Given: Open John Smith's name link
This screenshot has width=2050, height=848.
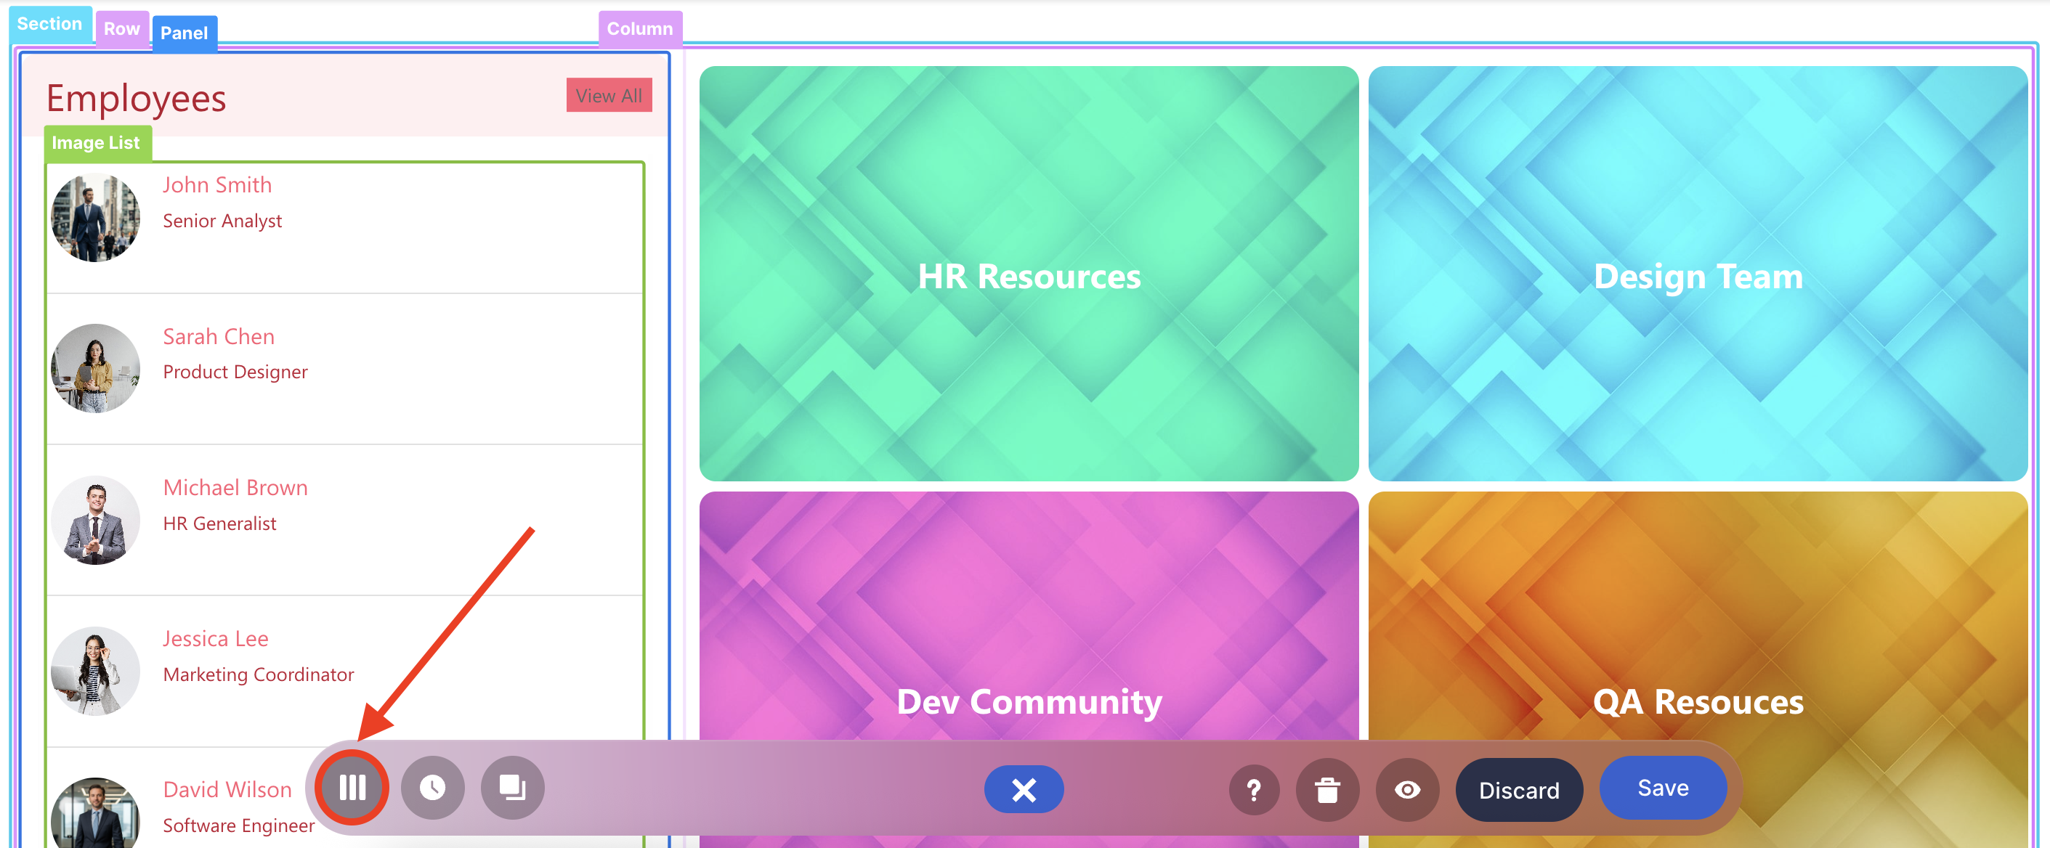Looking at the screenshot, I should [217, 184].
